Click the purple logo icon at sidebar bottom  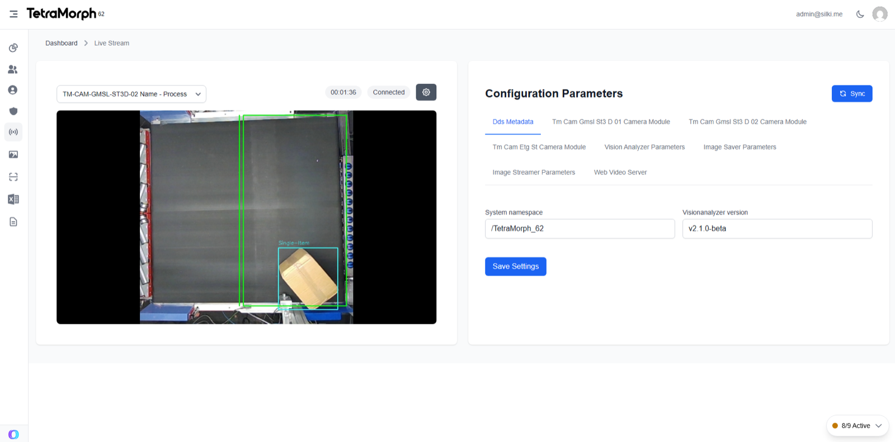13,434
